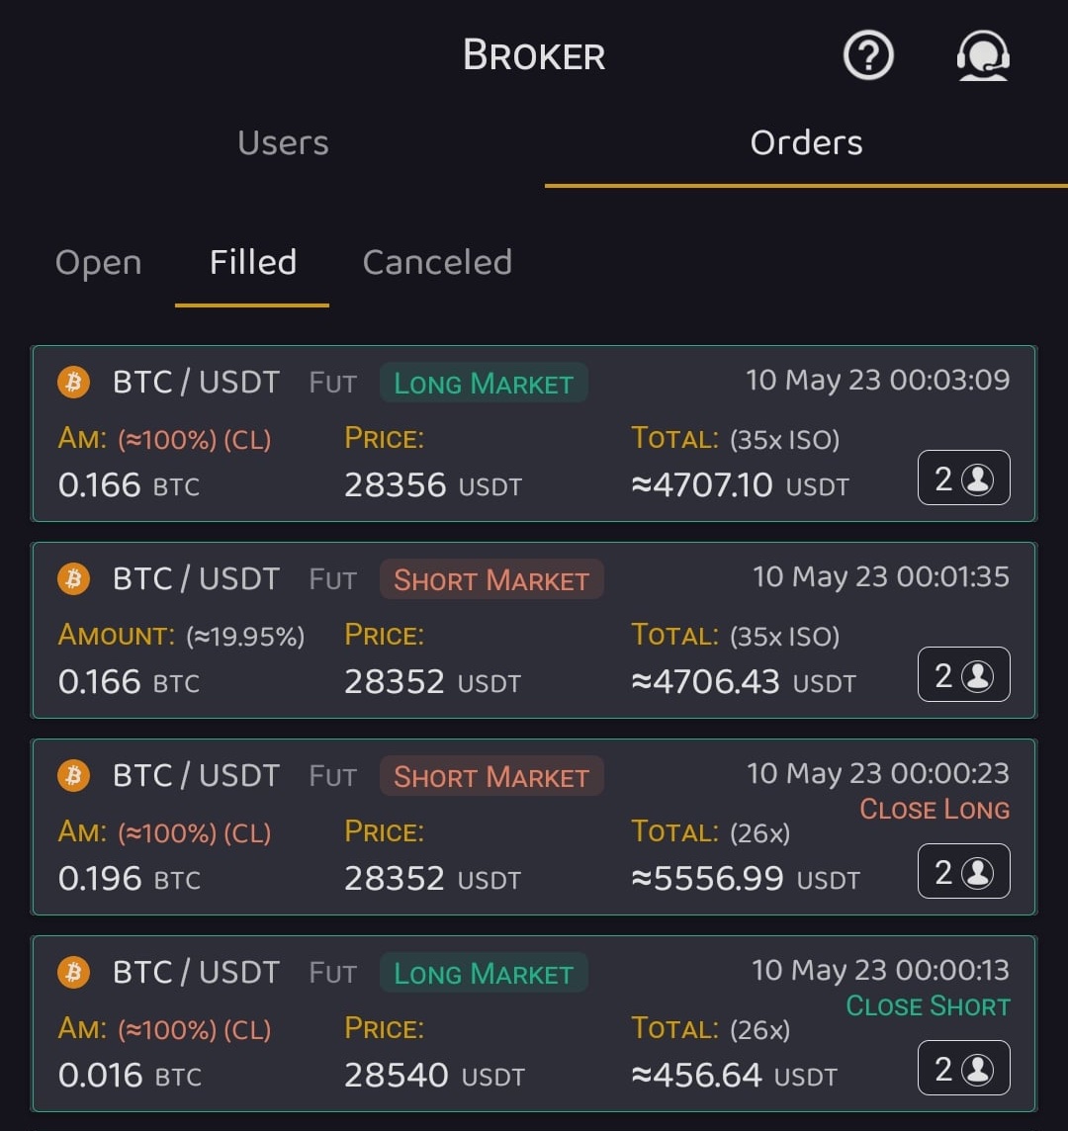Open the help question mark icon
The image size is (1068, 1131).
[x=868, y=55]
